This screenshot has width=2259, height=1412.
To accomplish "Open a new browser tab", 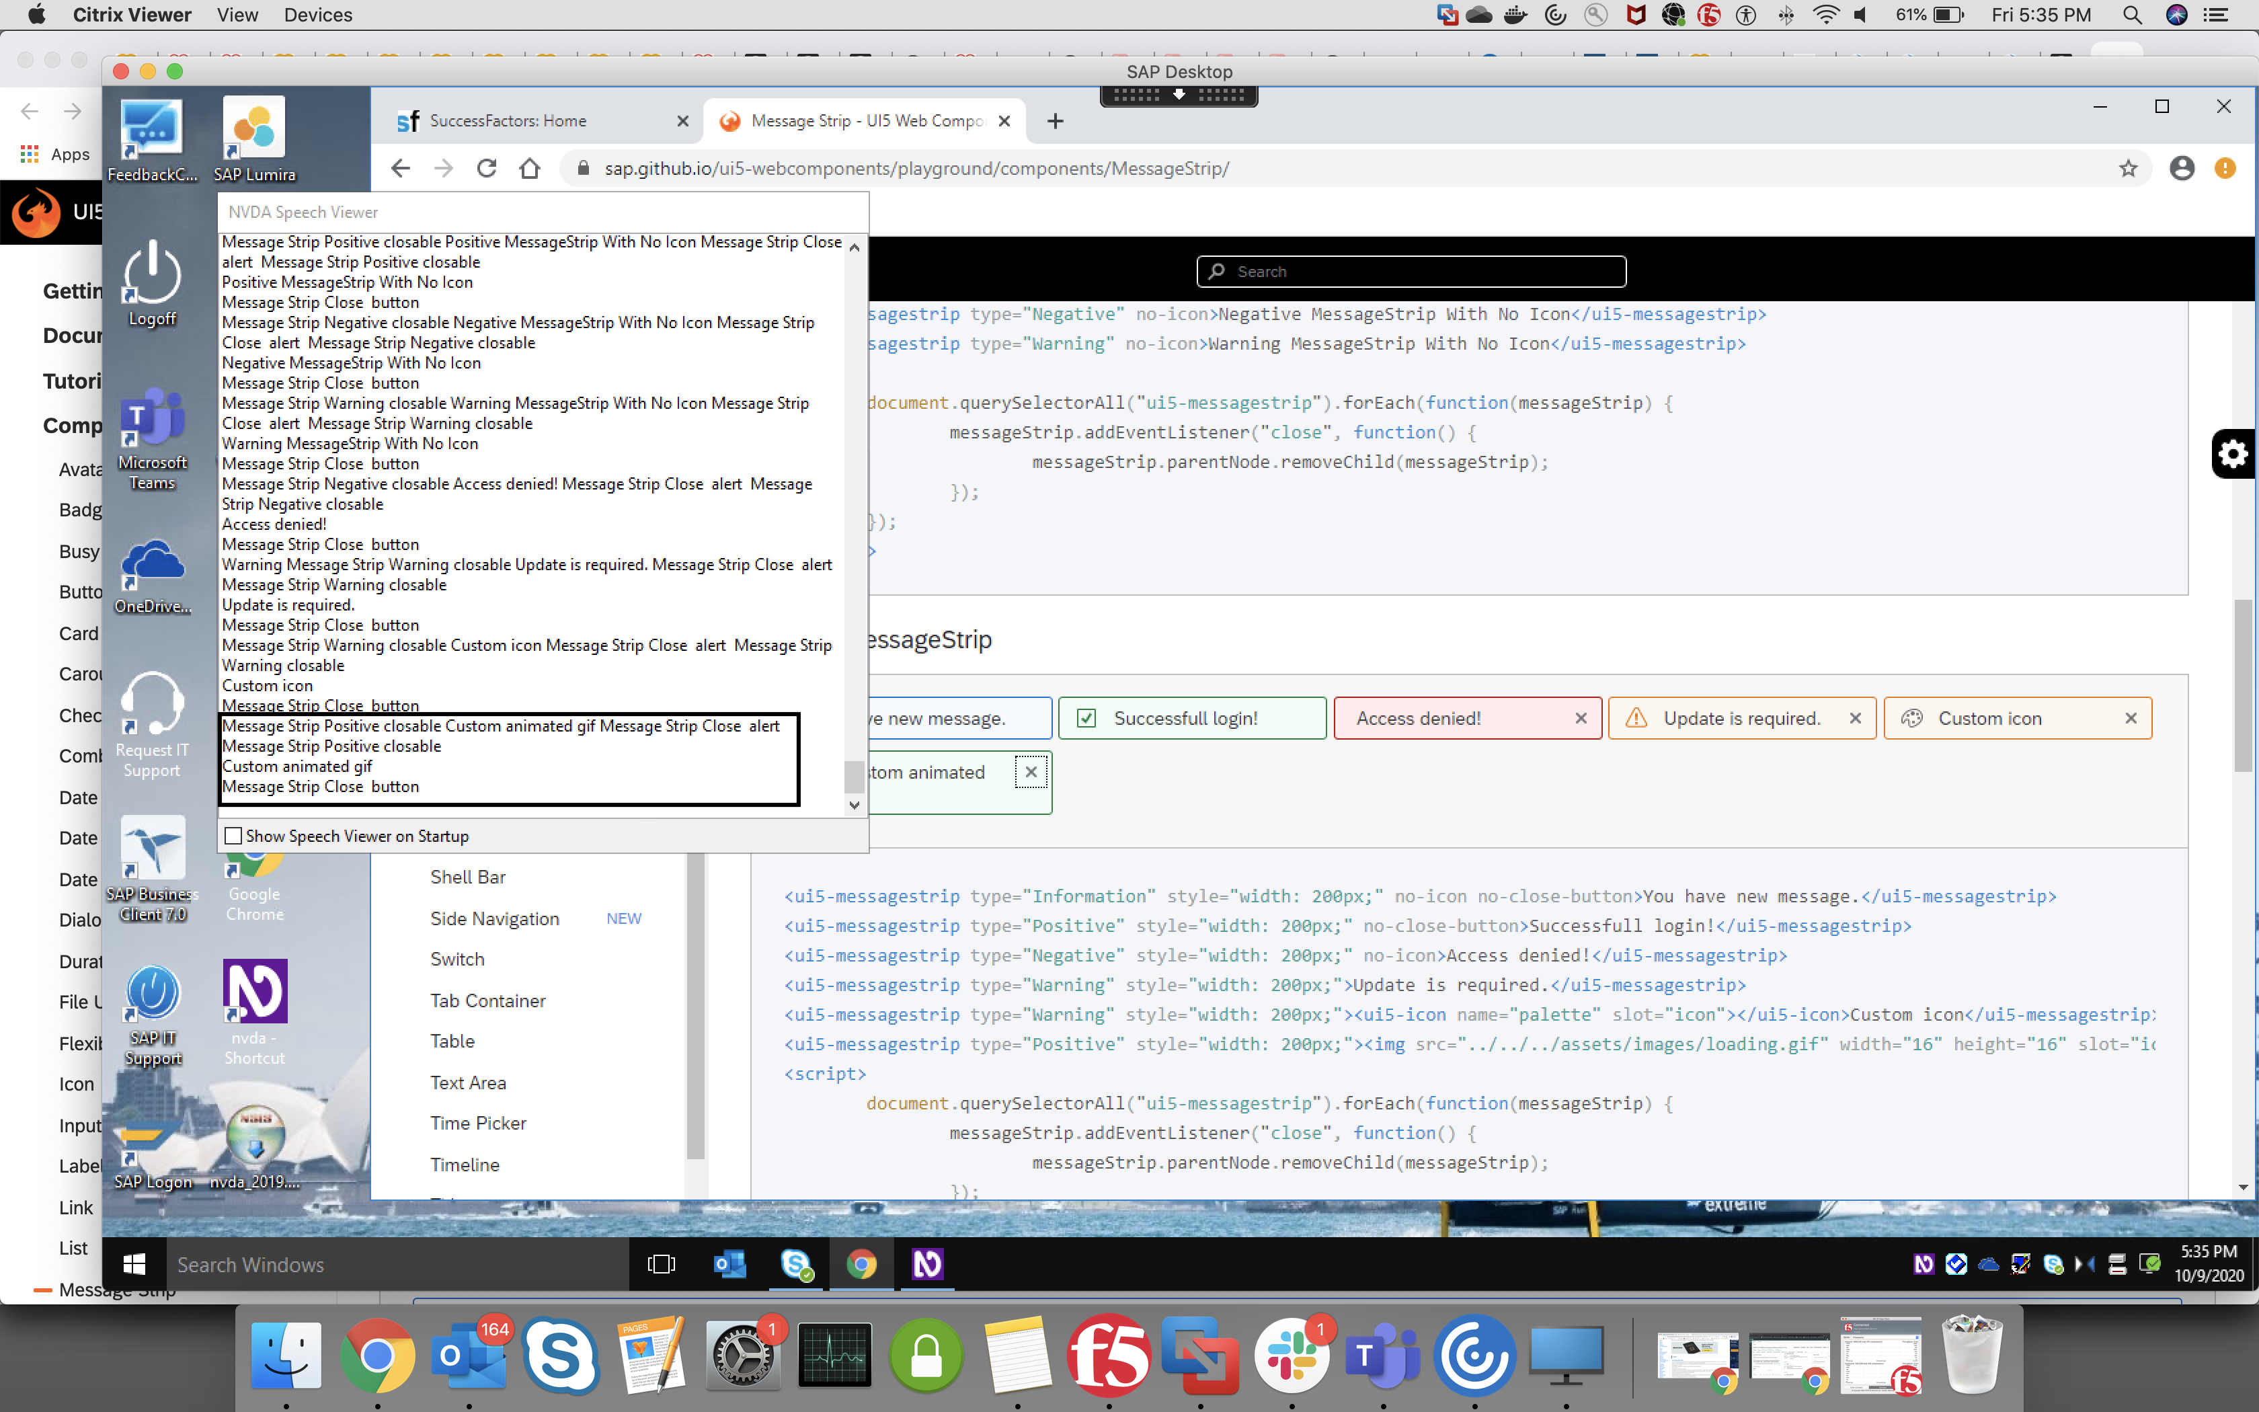I will point(1055,122).
